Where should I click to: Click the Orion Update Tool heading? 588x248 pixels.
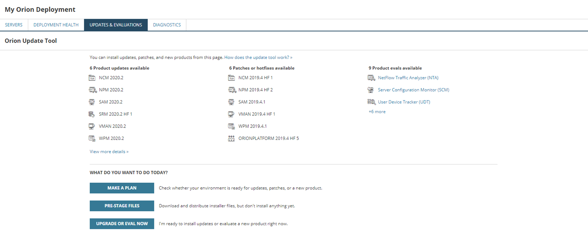pyautogui.click(x=31, y=41)
